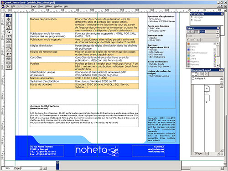
Task: Open the View menu
Action: click(x=40, y=6)
